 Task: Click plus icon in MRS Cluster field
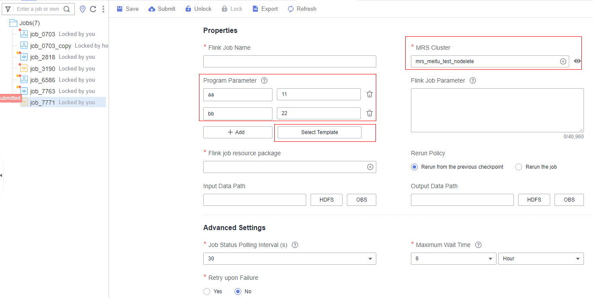[563, 61]
